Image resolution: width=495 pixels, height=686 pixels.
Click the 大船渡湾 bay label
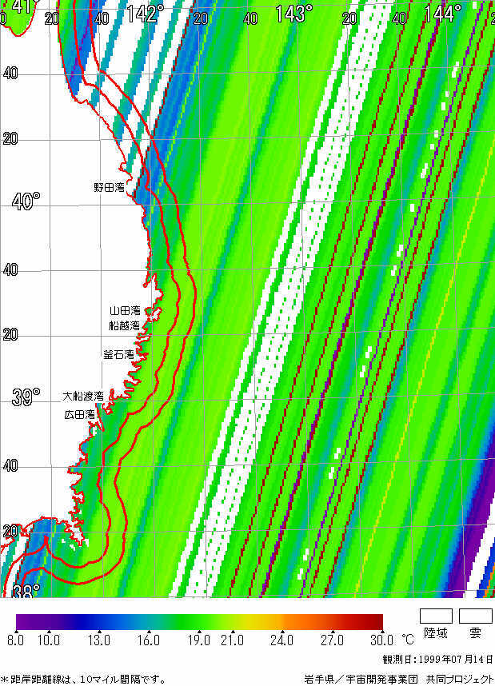pos(83,397)
